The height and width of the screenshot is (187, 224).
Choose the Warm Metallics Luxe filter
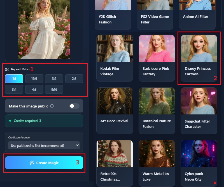pyautogui.click(x=157, y=163)
